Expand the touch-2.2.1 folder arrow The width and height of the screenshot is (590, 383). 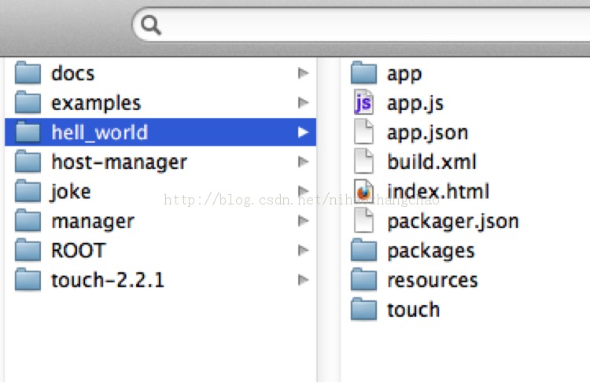[x=303, y=280]
